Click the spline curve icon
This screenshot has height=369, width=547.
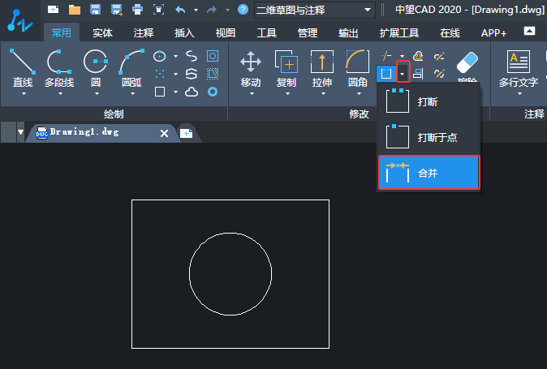click(x=192, y=56)
